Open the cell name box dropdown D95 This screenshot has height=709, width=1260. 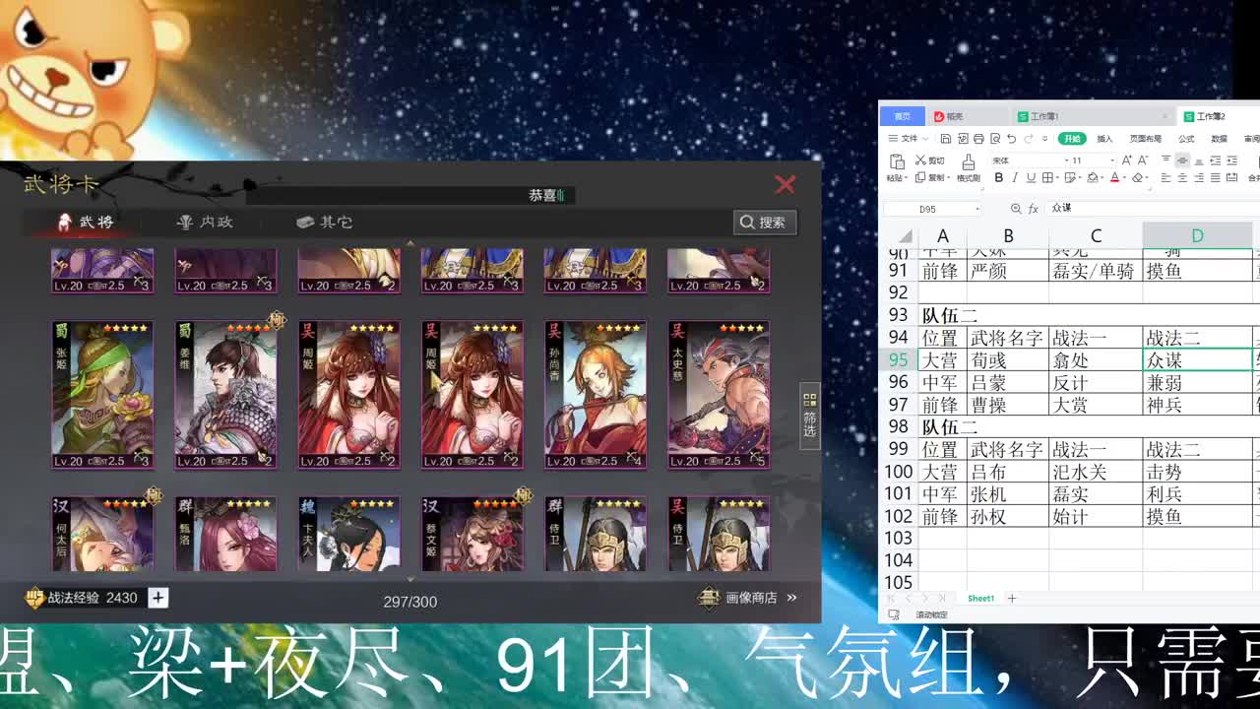pos(977,209)
